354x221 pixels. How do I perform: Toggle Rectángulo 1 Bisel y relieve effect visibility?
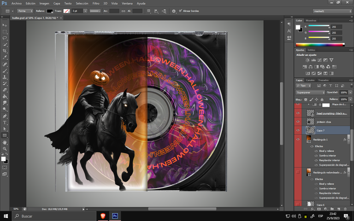point(316,151)
